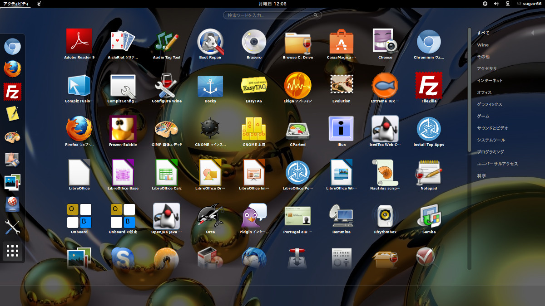This screenshot has width=545, height=306.
Task: Open Activities overview button
Action: pos(15,4)
